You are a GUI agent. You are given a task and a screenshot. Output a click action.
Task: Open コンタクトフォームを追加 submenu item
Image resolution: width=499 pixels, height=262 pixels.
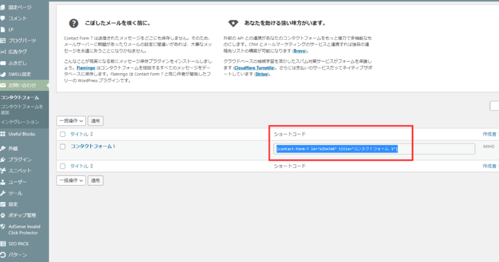pos(21,110)
